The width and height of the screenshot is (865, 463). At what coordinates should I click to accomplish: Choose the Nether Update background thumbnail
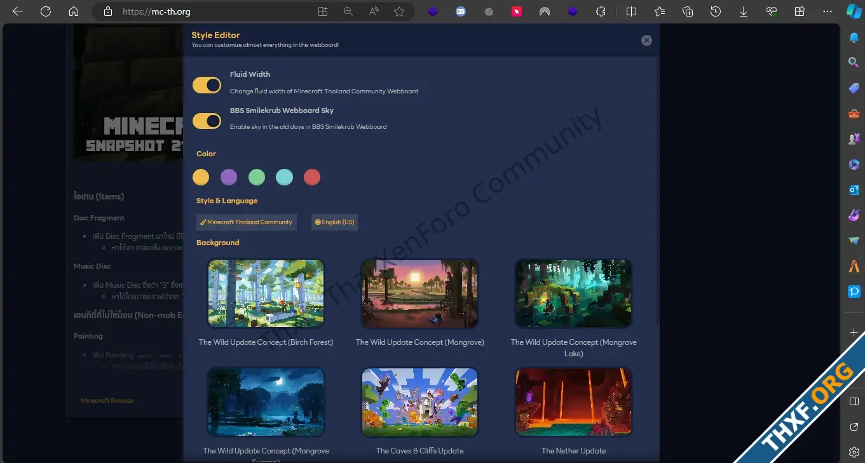click(x=573, y=403)
